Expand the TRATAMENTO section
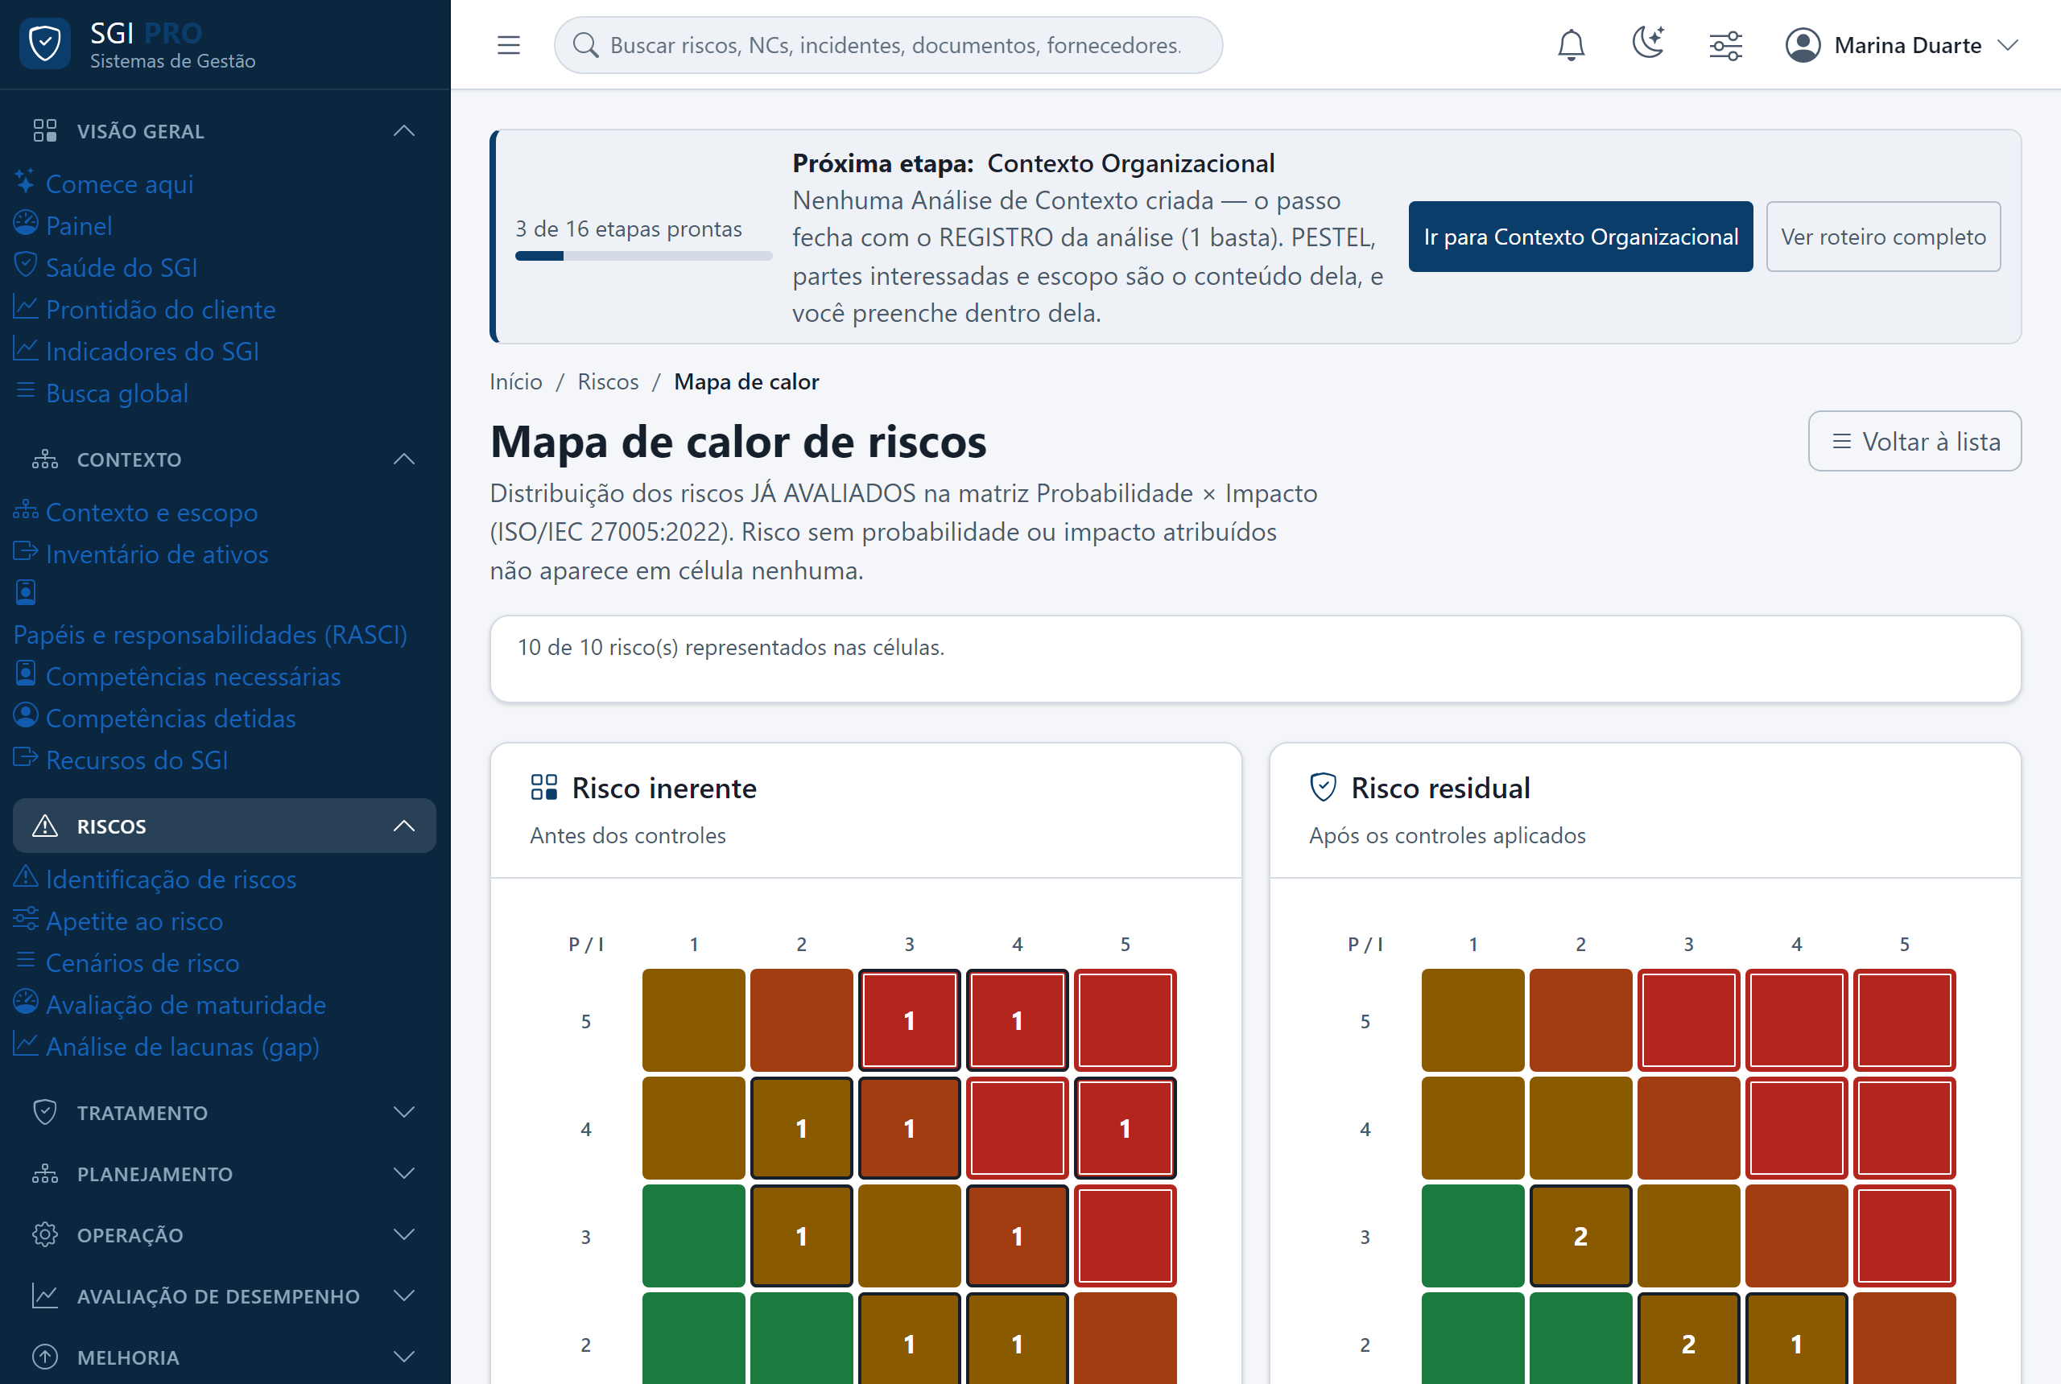 pyautogui.click(x=225, y=1112)
